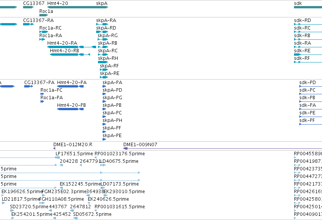The image size is (322, 220).
Task: Select protein Hmt4-20-PA
Action: pos(72,83)
